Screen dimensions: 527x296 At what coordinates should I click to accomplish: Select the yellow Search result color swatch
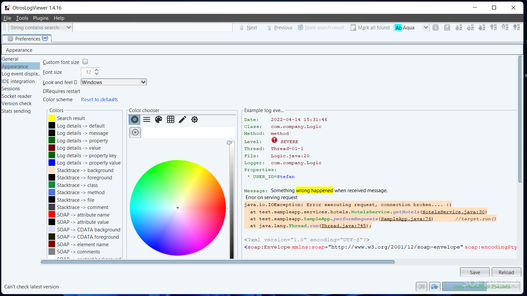(52, 118)
